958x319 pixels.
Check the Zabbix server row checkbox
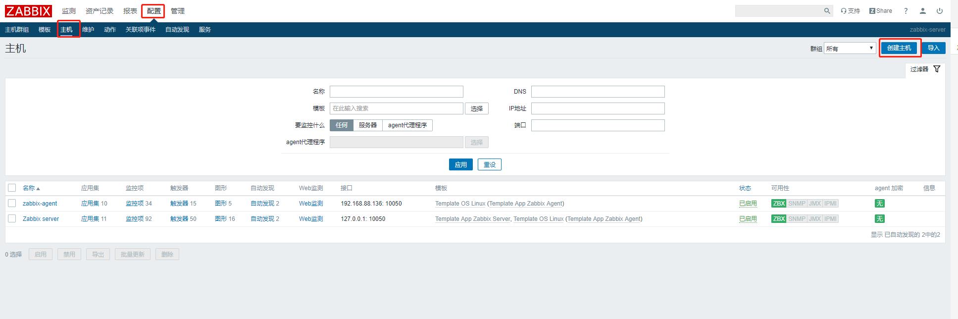(12, 218)
